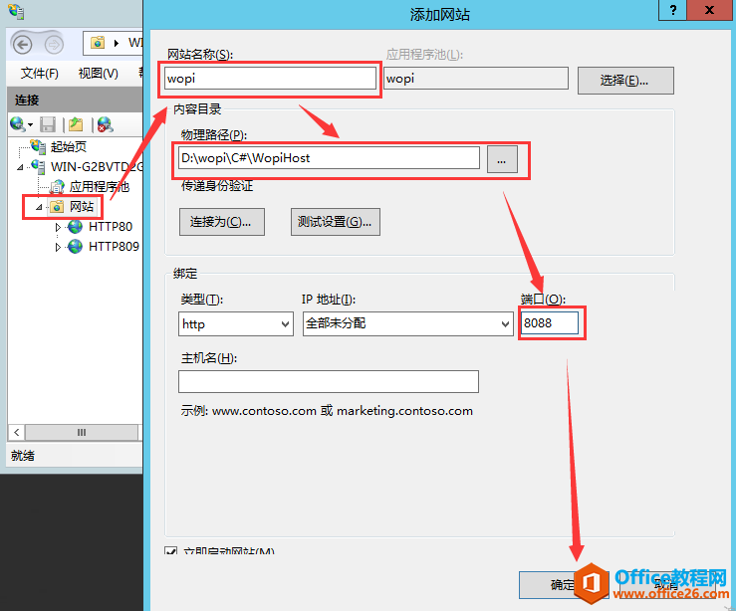Open the 视图(V) menu
Screen dimensions: 736x611
[99, 74]
